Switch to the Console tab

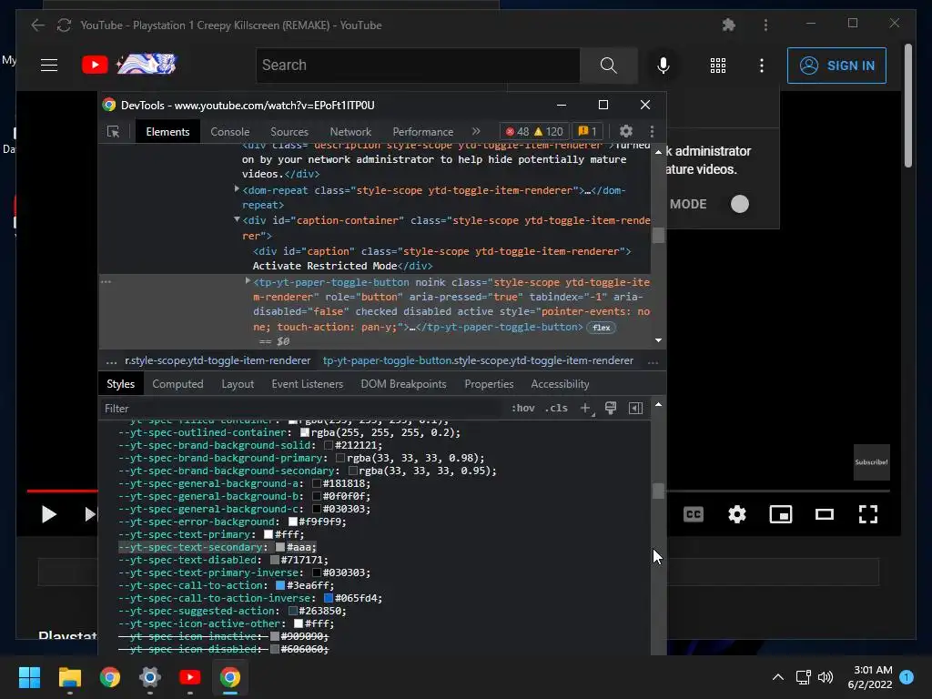coord(230,132)
